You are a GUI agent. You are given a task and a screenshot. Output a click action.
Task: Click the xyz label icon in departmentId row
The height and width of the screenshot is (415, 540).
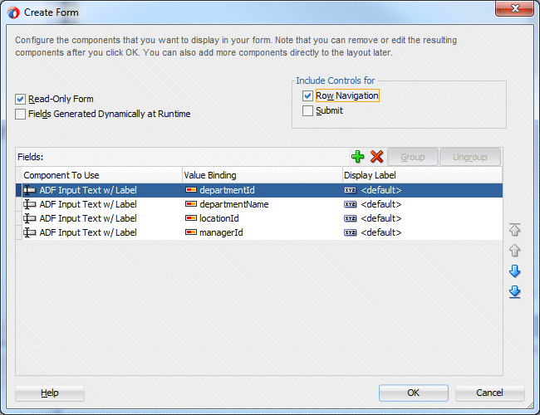point(351,190)
